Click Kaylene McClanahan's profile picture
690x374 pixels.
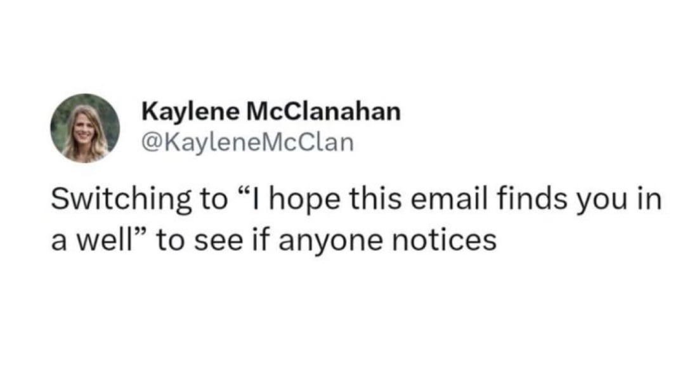[86, 128]
